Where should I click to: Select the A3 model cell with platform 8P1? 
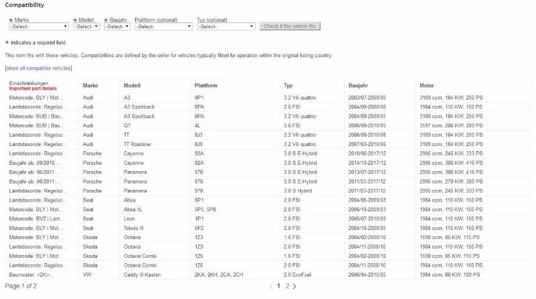pos(127,97)
